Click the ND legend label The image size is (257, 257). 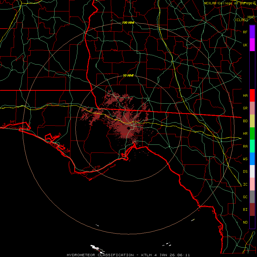245,222
